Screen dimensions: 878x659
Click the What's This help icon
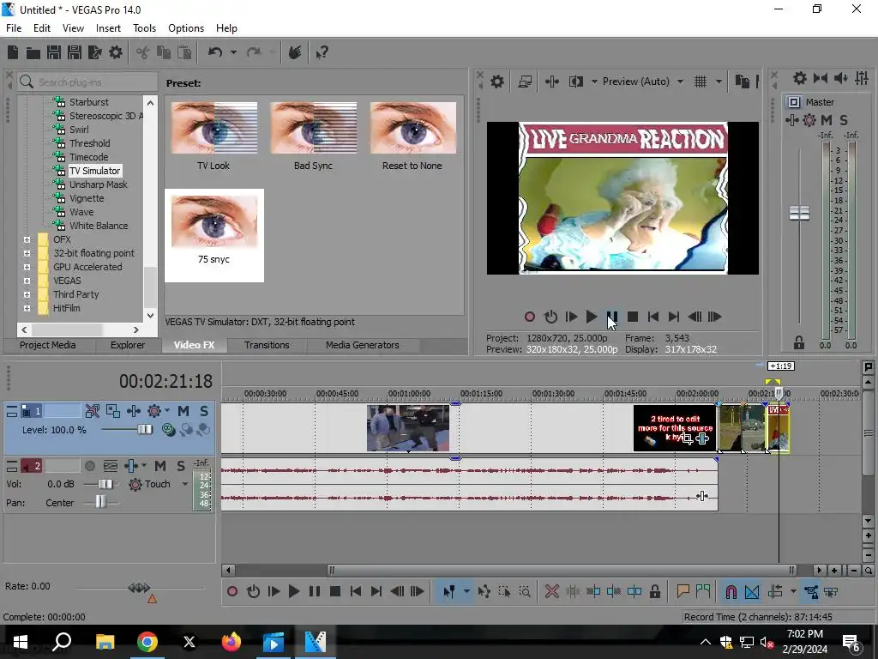pyautogui.click(x=322, y=53)
